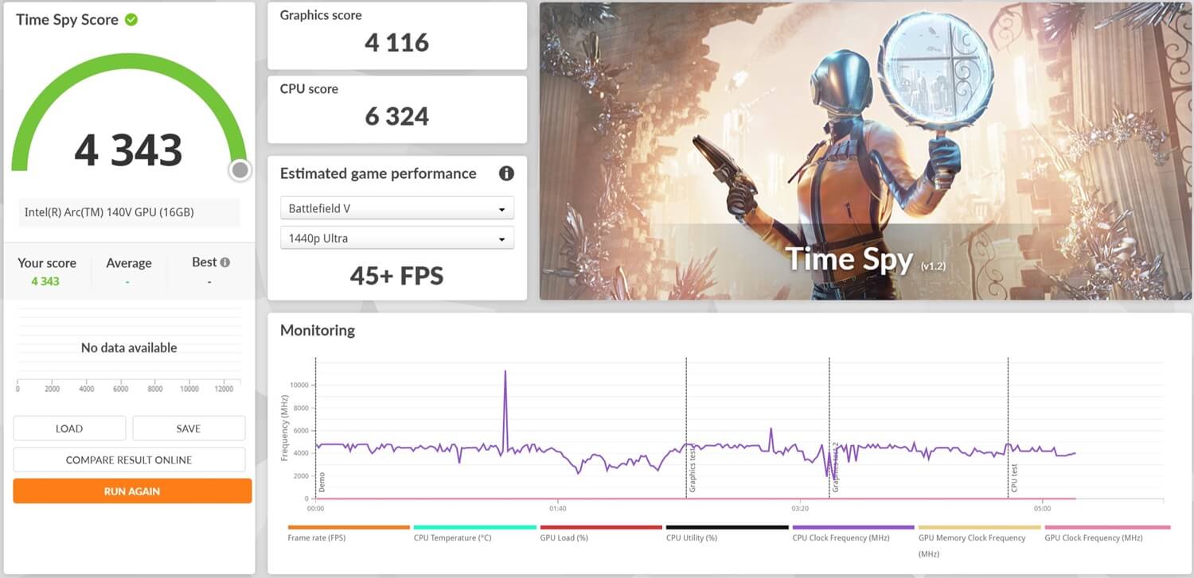Open the Battlefield V game dropdown

coord(397,208)
